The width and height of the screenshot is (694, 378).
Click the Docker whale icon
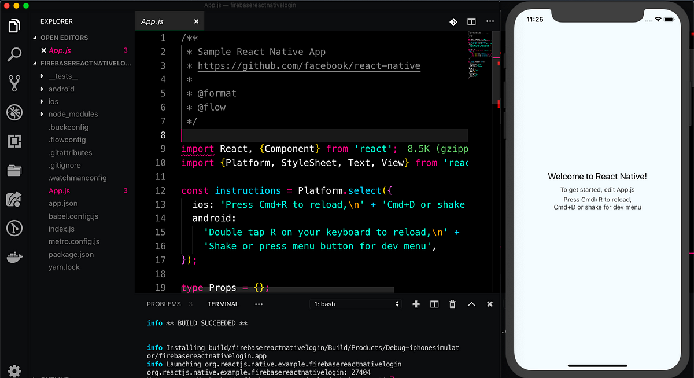(14, 257)
